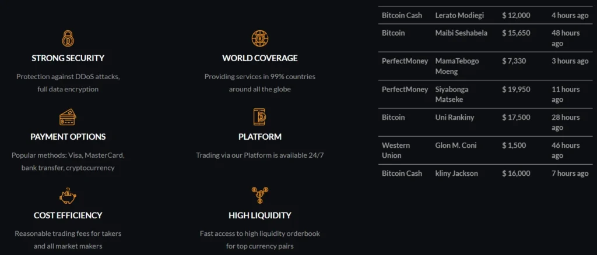Click the bitcoin network High Liquidity icon
The height and width of the screenshot is (255, 597).
(259, 196)
